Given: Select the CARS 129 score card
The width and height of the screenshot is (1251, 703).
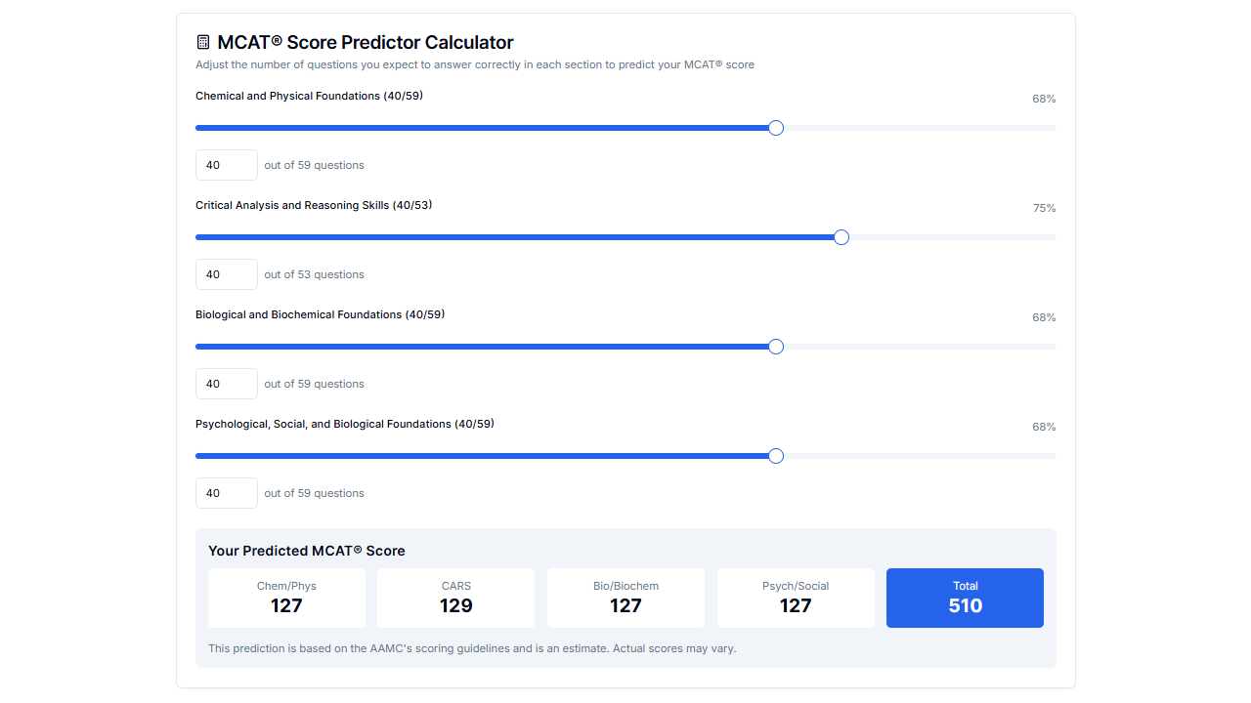Looking at the screenshot, I should (x=455, y=598).
